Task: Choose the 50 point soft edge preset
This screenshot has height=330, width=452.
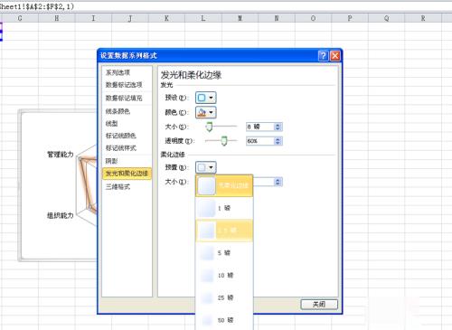Action: [x=224, y=320]
